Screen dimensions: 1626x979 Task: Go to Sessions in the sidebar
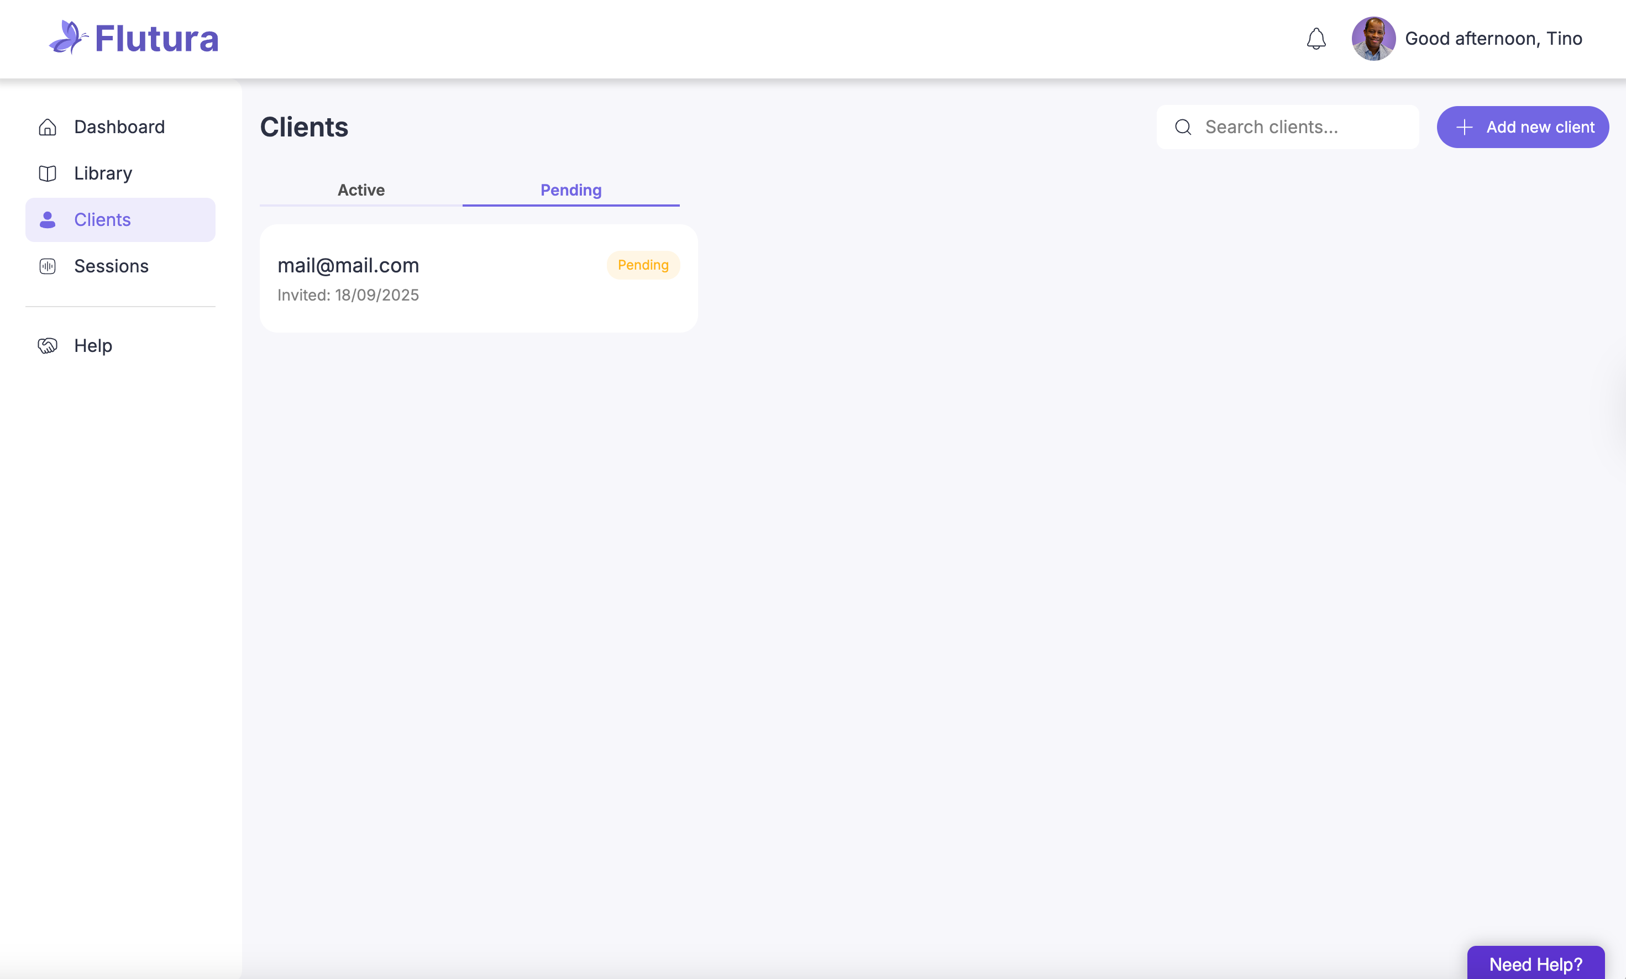[x=112, y=266]
